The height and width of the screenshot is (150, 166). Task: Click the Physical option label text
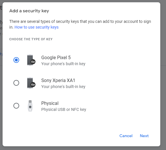[x=50, y=103]
